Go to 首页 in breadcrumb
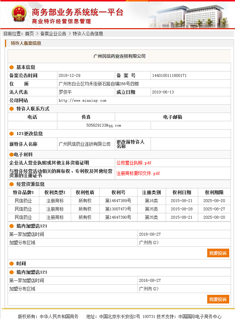 pyautogui.click(x=30, y=34)
